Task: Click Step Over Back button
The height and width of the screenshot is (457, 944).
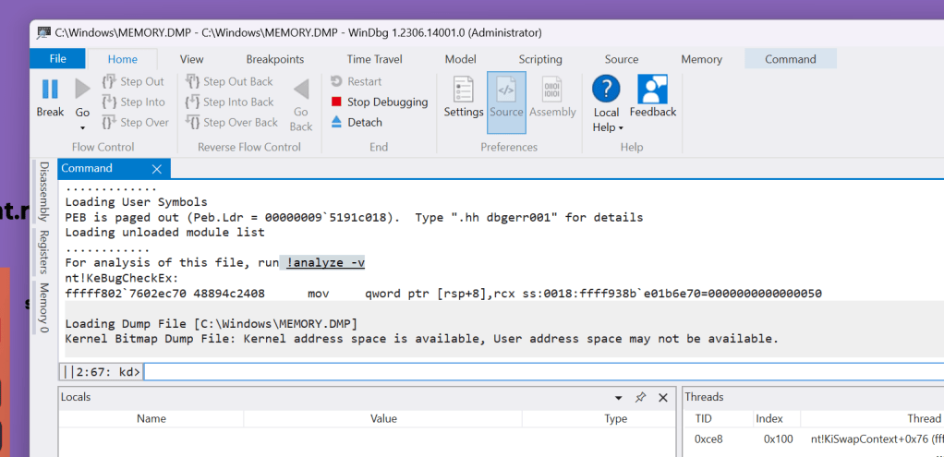Action: tap(231, 122)
